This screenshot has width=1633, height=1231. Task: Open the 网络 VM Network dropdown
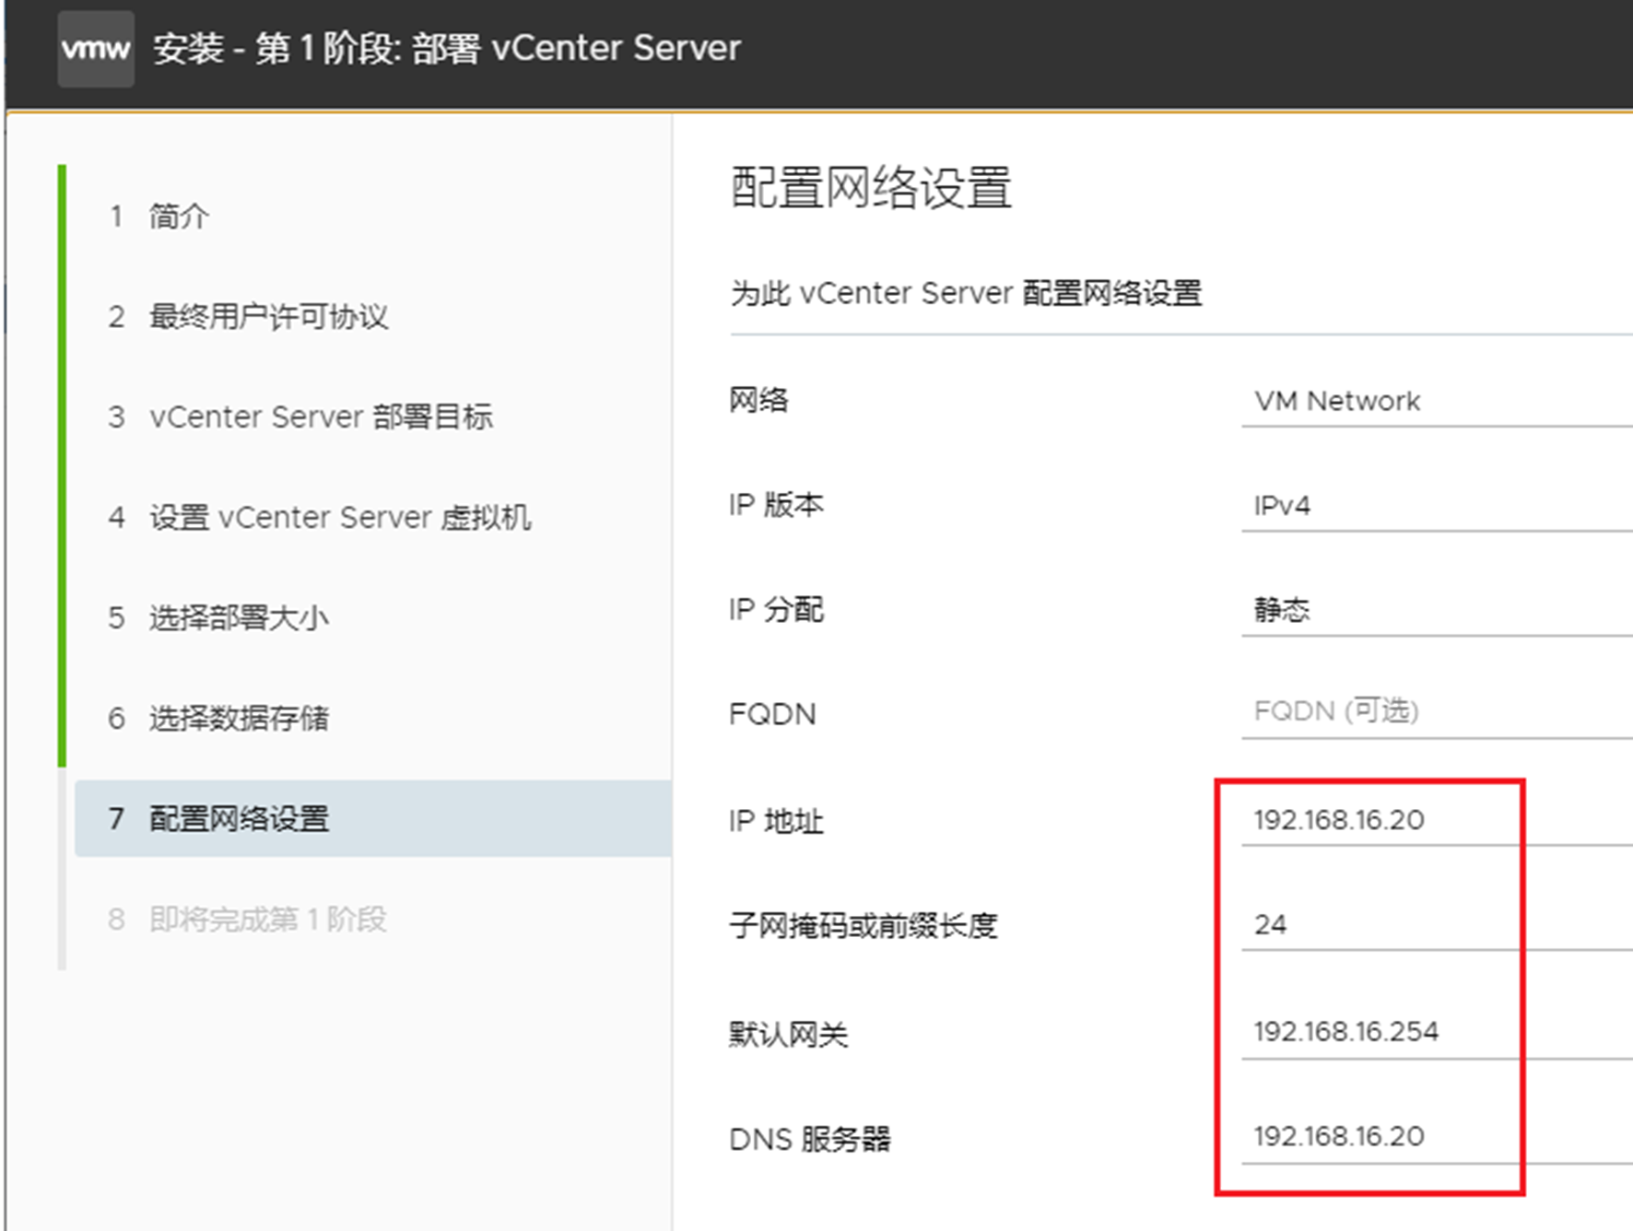(x=1437, y=402)
